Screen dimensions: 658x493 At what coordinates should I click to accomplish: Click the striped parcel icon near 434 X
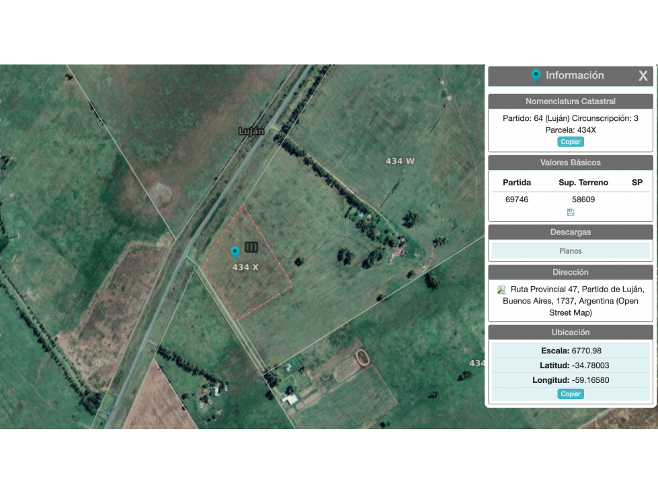click(251, 247)
